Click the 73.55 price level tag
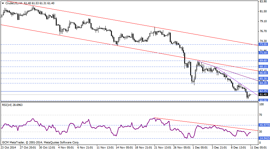Viewport: 270px width, 150px height. pyautogui.click(x=263, y=44)
